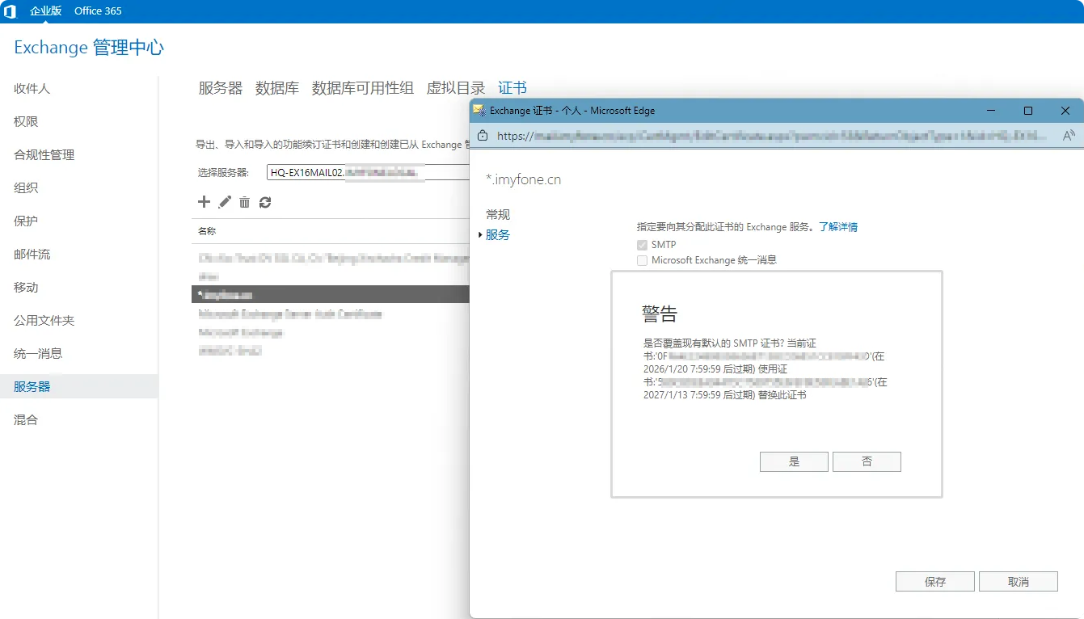Image resolution: width=1084 pixels, height=619 pixels.
Task: Click the Office logo icon in top bar
Action: [x=11, y=11]
